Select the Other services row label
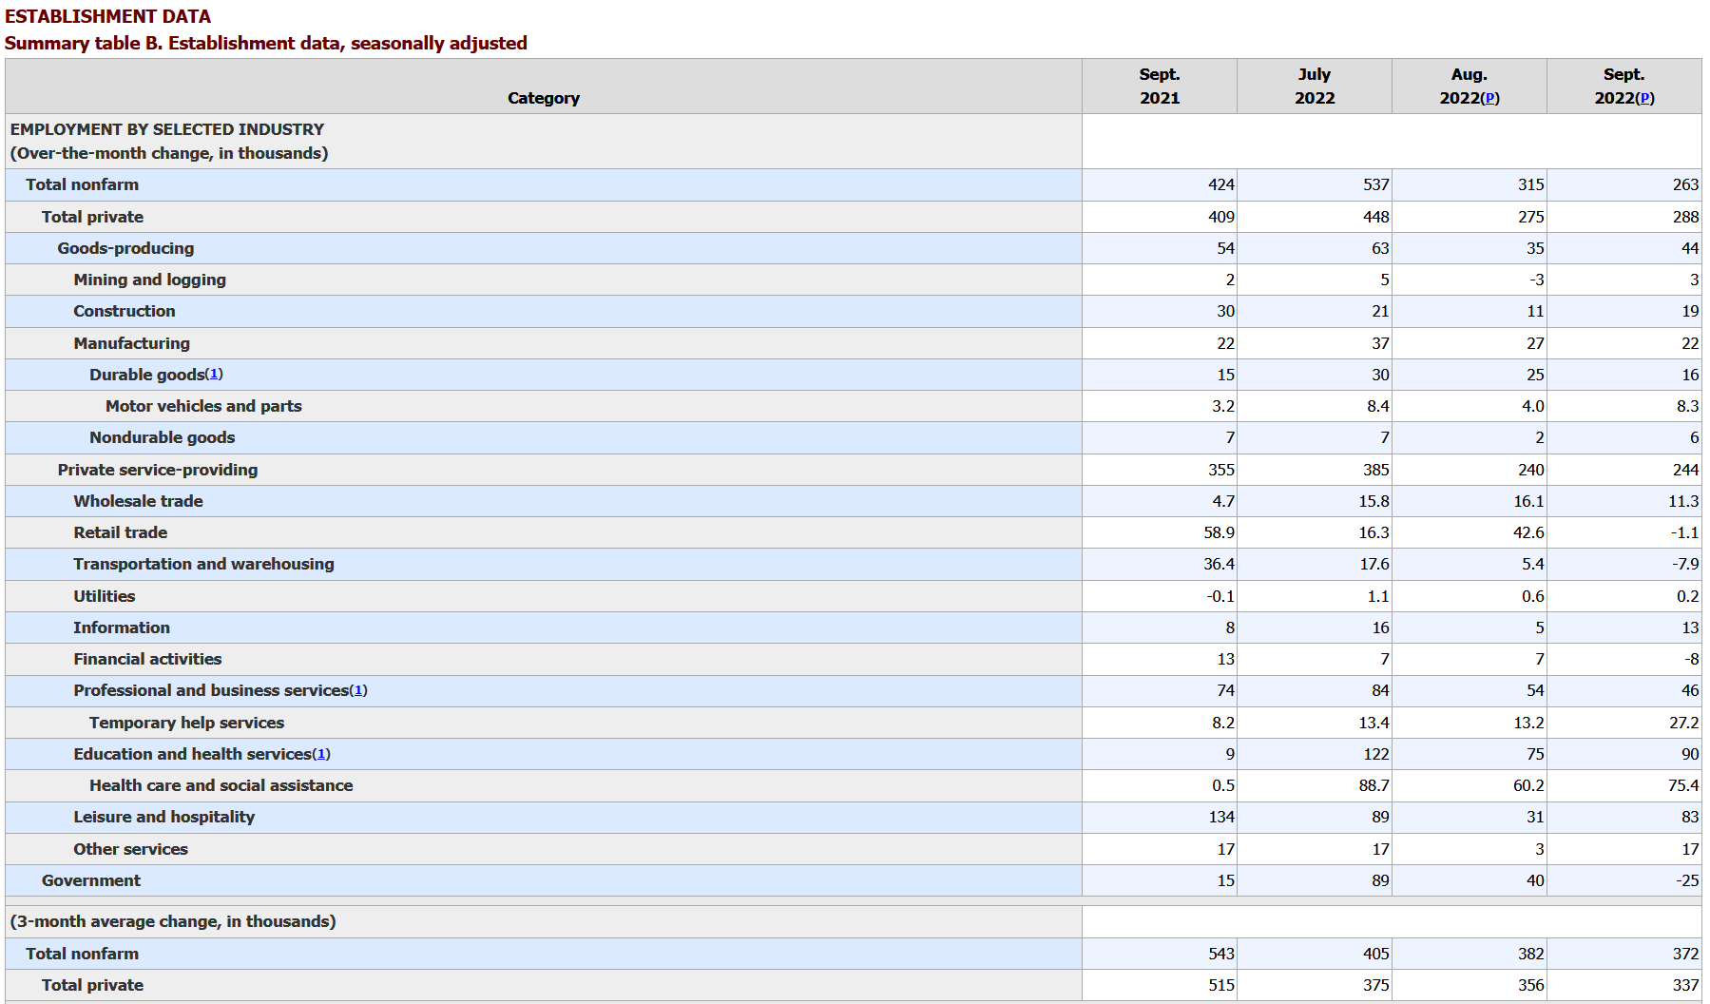This screenshot has width=1710, height=1004. (x=130, y=849)
